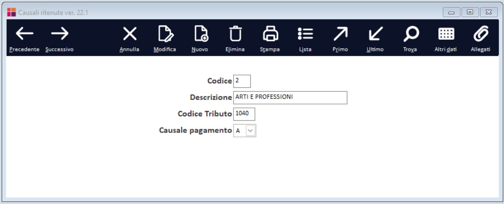The image size is (504, 204).
Task: Open Allegati paperclip attachments icon
Action: tap(481, 34)
